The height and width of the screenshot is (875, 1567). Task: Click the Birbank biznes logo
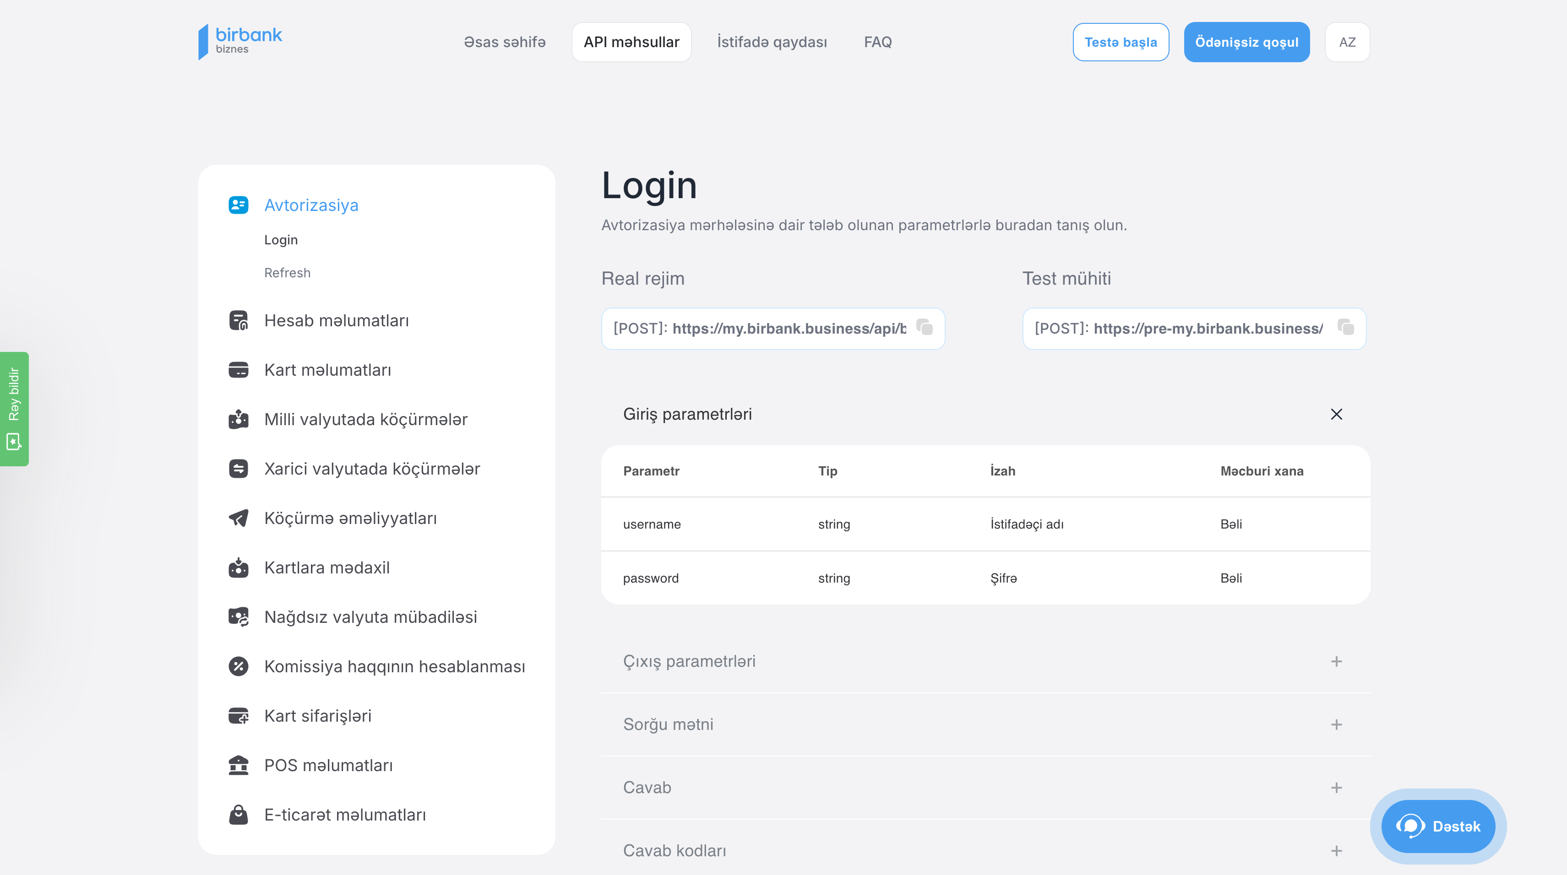(x=240, y=41)
